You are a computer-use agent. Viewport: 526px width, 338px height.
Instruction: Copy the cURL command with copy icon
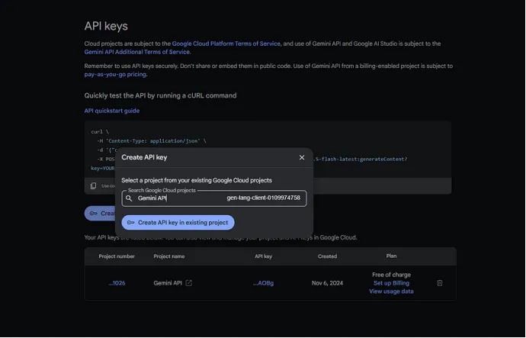(x=93, y=185)
